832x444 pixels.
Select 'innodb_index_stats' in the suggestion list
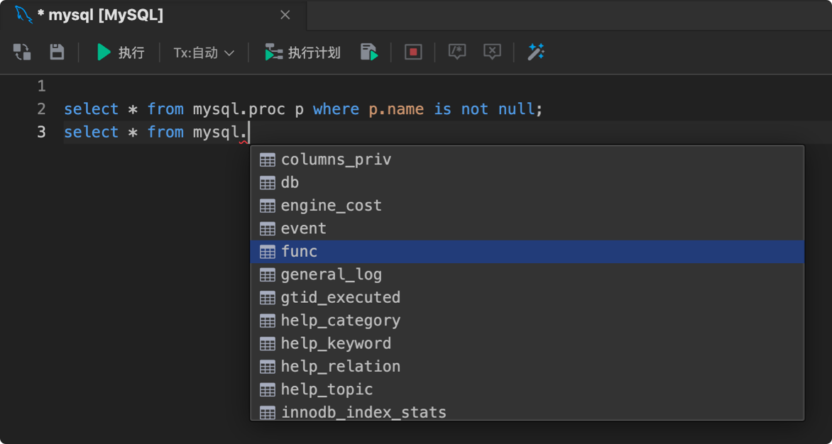pyautogui.click(x=364, y=412)
